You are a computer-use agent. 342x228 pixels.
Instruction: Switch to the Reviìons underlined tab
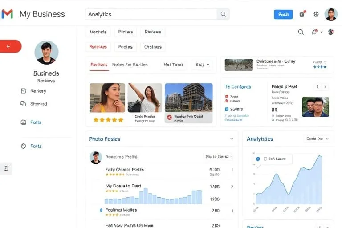(99, 65)
